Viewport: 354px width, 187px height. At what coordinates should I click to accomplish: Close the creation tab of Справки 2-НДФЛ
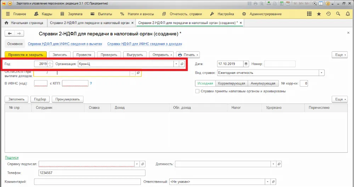click(x=241, y=23)
